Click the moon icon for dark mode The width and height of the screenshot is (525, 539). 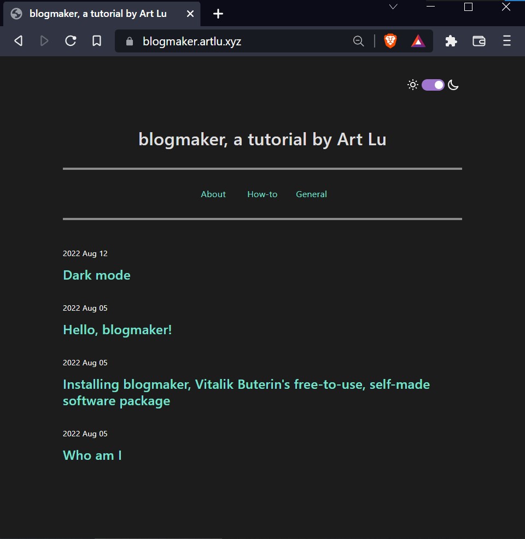point(453,85)
